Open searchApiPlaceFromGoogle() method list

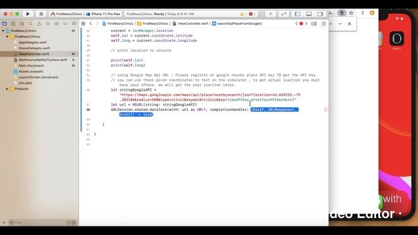tap(237, 23)
